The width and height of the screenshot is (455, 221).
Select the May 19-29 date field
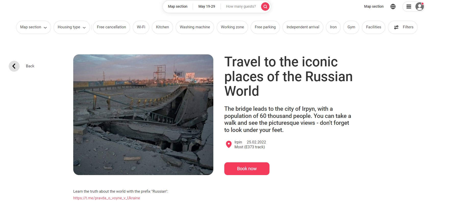point(207,7)
